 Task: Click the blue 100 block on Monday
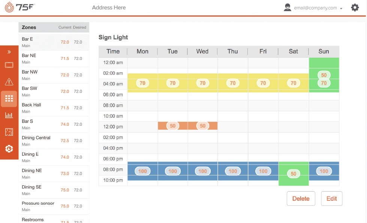pyautogui.click(x=142, y=171)
